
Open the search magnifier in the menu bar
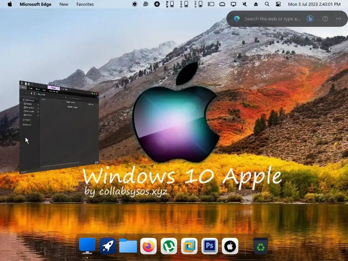[267, 4]
